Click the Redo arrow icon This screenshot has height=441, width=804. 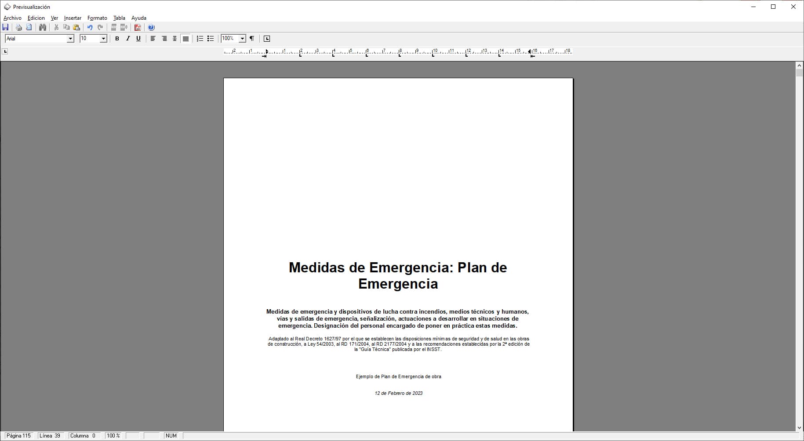pyautogui.click(x=100, y=27)
